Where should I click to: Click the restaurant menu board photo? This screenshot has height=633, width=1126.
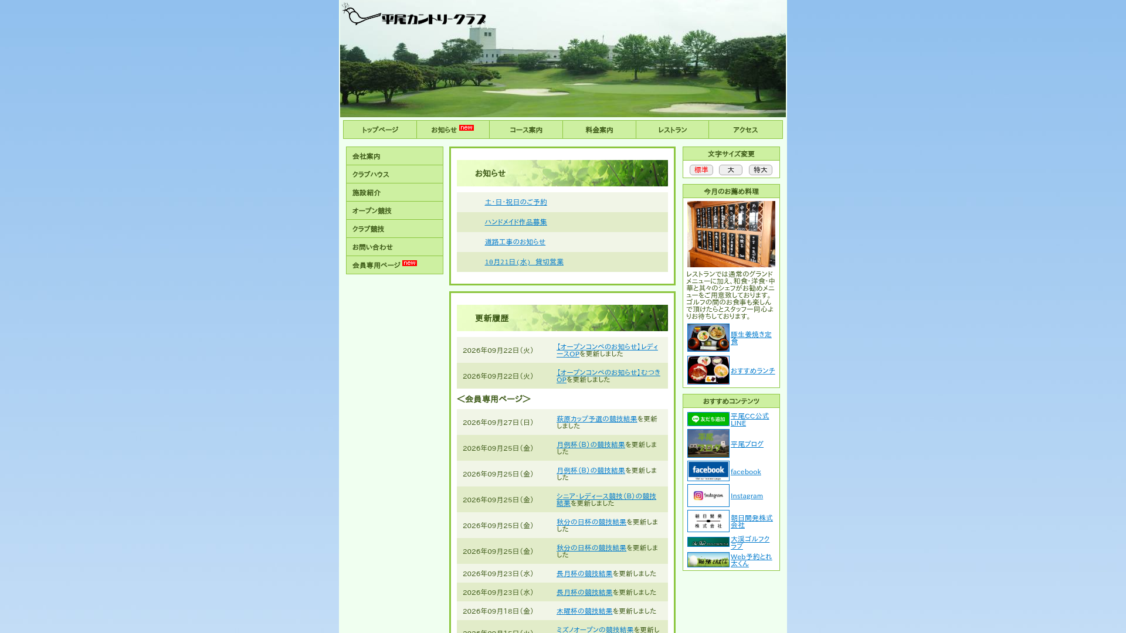coord(731,234)
